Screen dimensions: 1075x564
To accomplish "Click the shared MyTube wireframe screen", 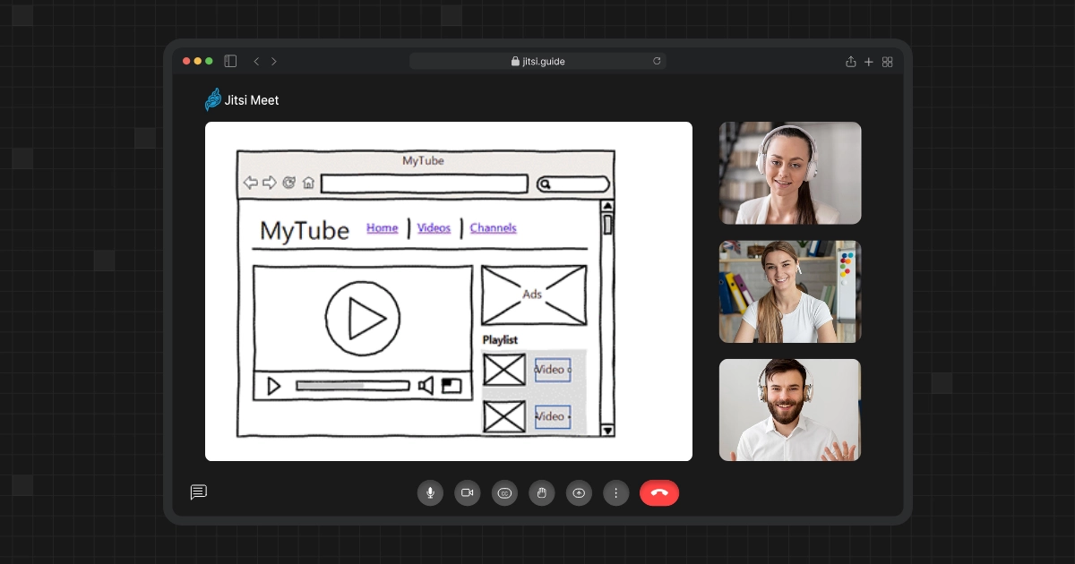I will 448,291.
